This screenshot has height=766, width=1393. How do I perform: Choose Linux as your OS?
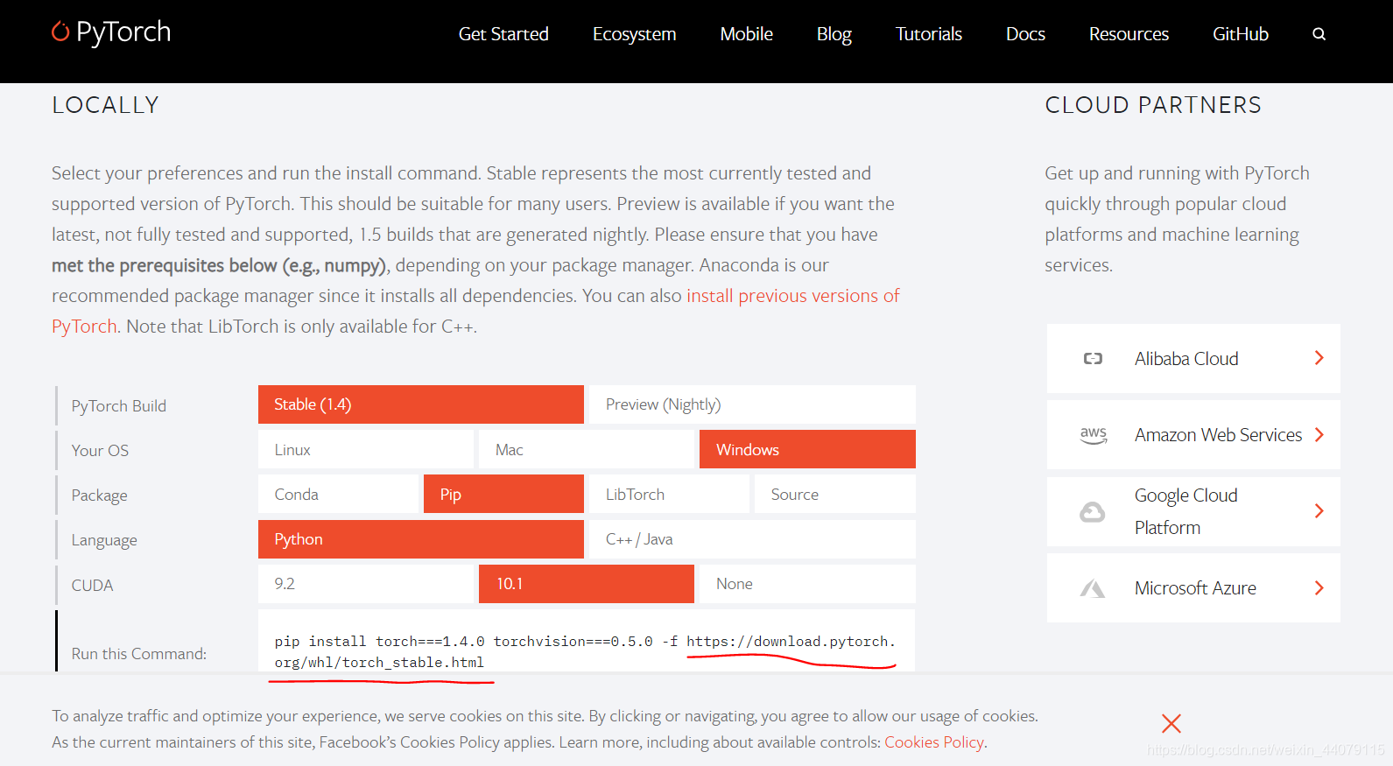pyautogui.click(x=366, y=449)
